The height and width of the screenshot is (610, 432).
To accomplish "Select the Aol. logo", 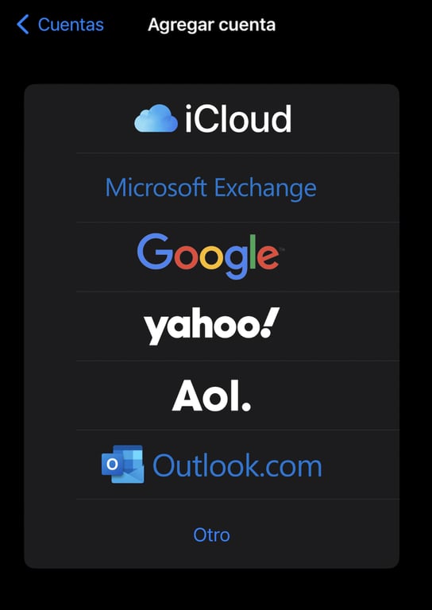I will [211, 396].
